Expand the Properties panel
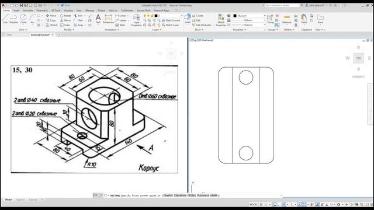This screenshot has height=210, width=374. tap(239, 30)
